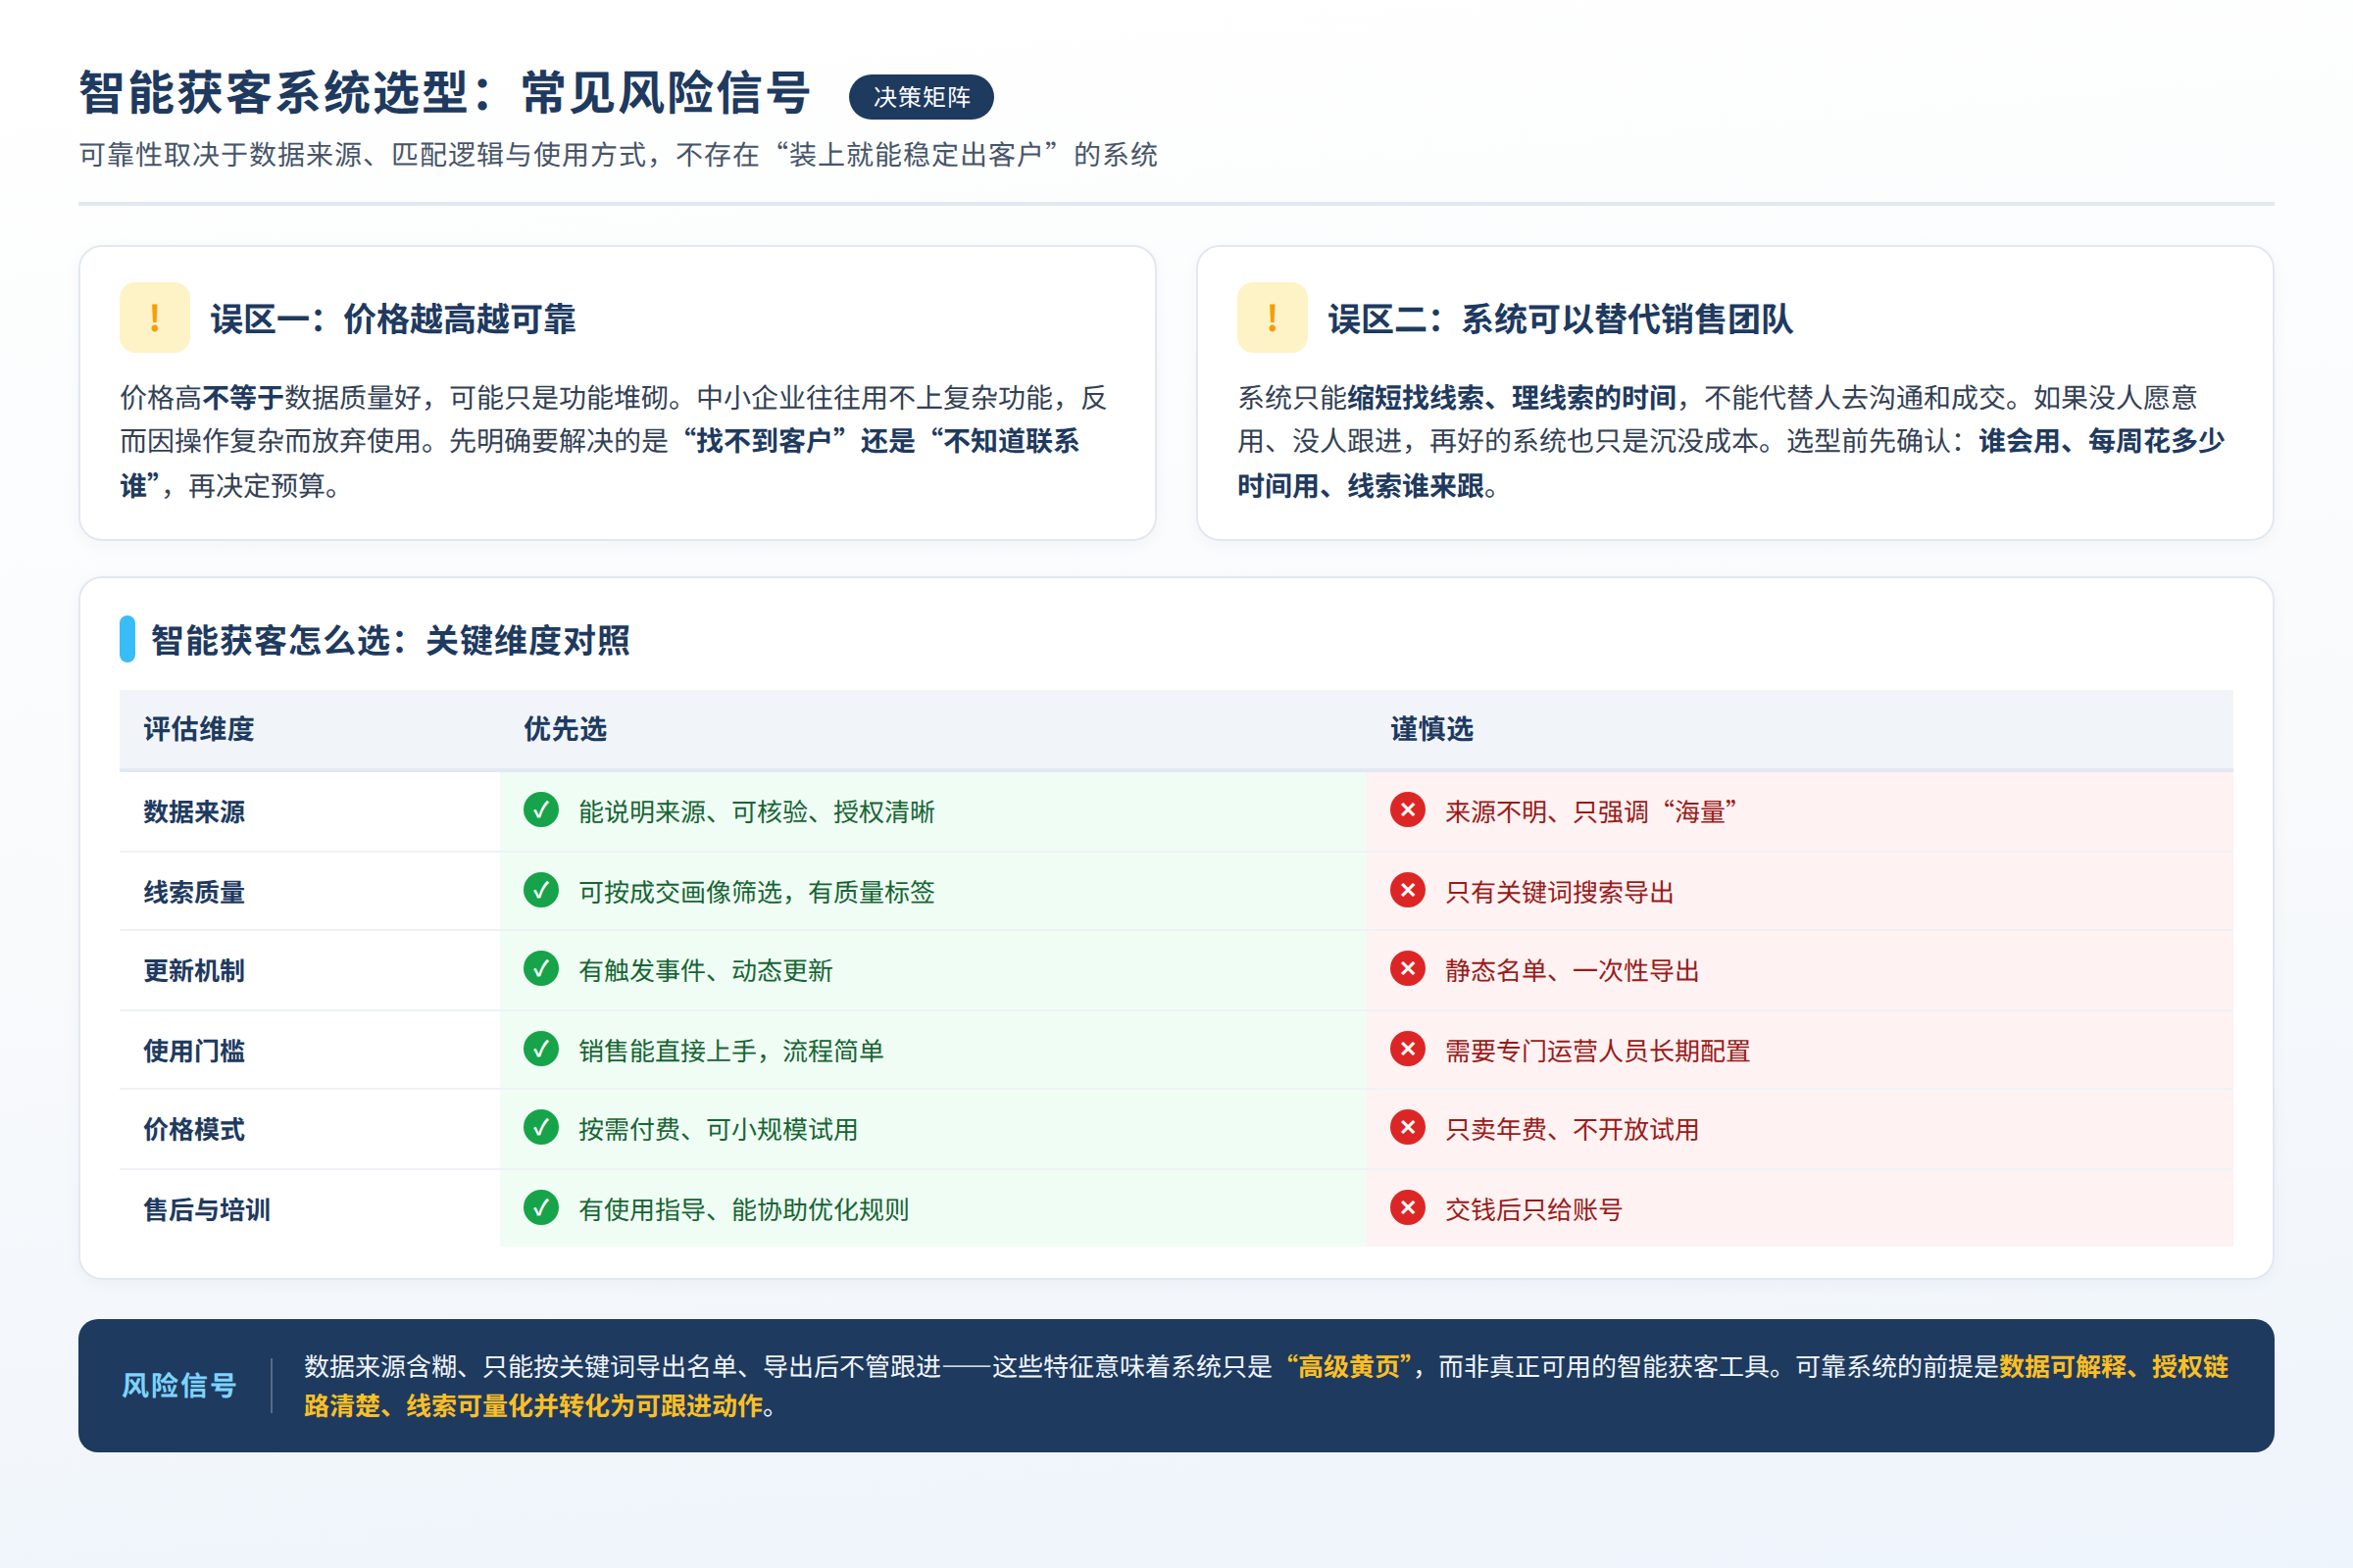Select the 更新机制 row label

pyautogui.click(x=194, y=971)
